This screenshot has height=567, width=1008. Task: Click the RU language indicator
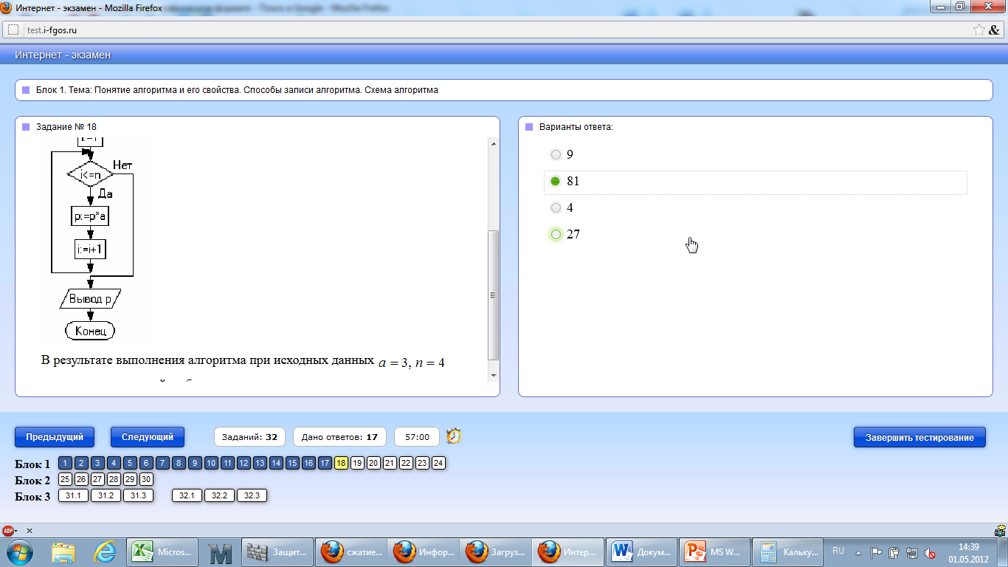tap(838, 551)
